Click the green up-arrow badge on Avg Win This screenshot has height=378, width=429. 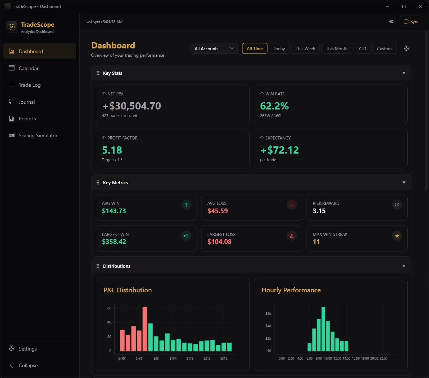(186, 205)
